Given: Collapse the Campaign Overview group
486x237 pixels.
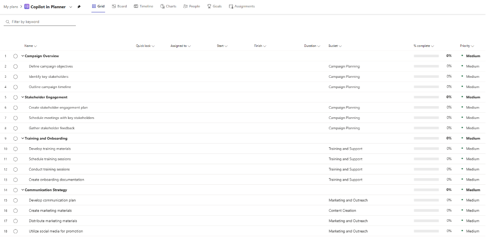Looking at the screenshot, I should click(x=23, y=56).
